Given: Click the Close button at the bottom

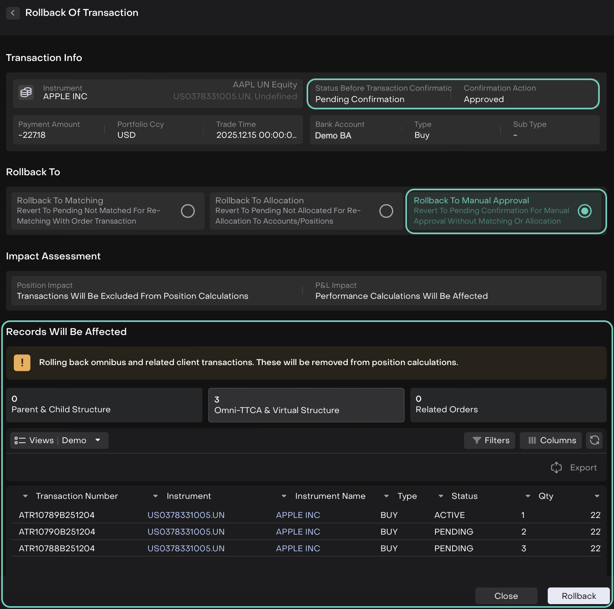Looking at the screenshot, I should point(506,596).
